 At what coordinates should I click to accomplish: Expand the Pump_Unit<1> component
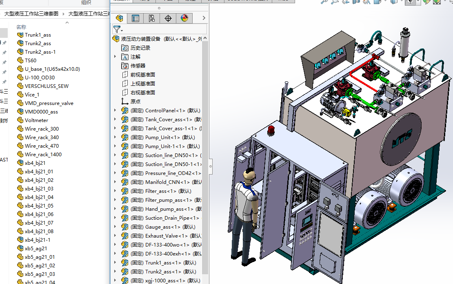pos(115,137)
